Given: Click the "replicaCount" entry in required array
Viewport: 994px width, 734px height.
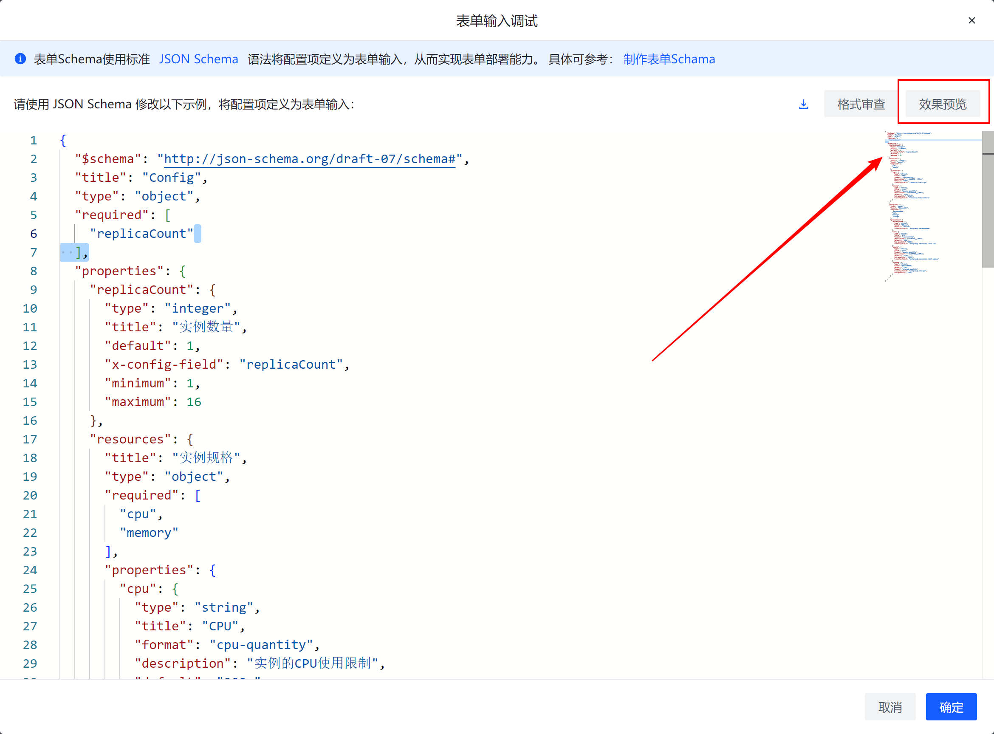Looking at the screenshot, I should 142,234.
